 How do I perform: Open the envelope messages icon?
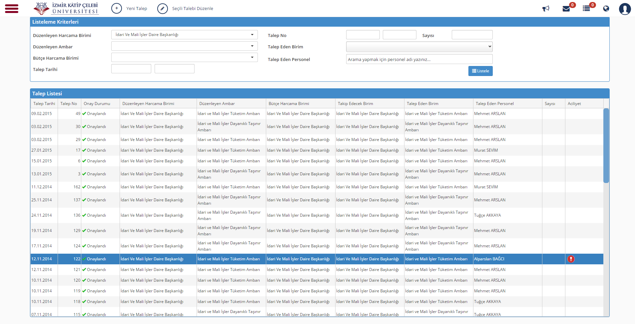tap(566, 9)
